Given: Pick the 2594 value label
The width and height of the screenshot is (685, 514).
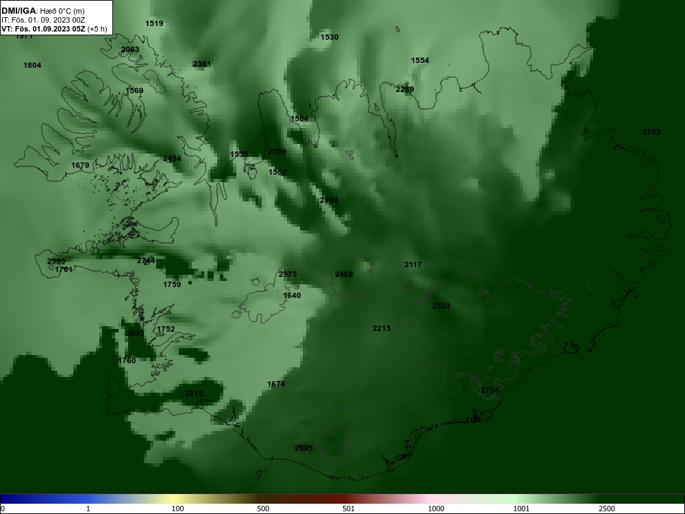Looking at the screenshot, I should [x=329, y=200].
